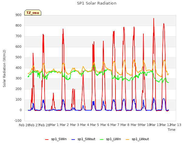Screen dimensions: 194x145
Task: Click the Mar 5 x-axis date label
Action: 95,125
